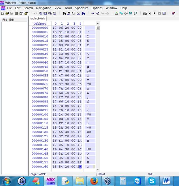The height and width of the screenshot is (186, 179).
Task: Find text with the black binoculars icon
Action: tap(64, 13)
